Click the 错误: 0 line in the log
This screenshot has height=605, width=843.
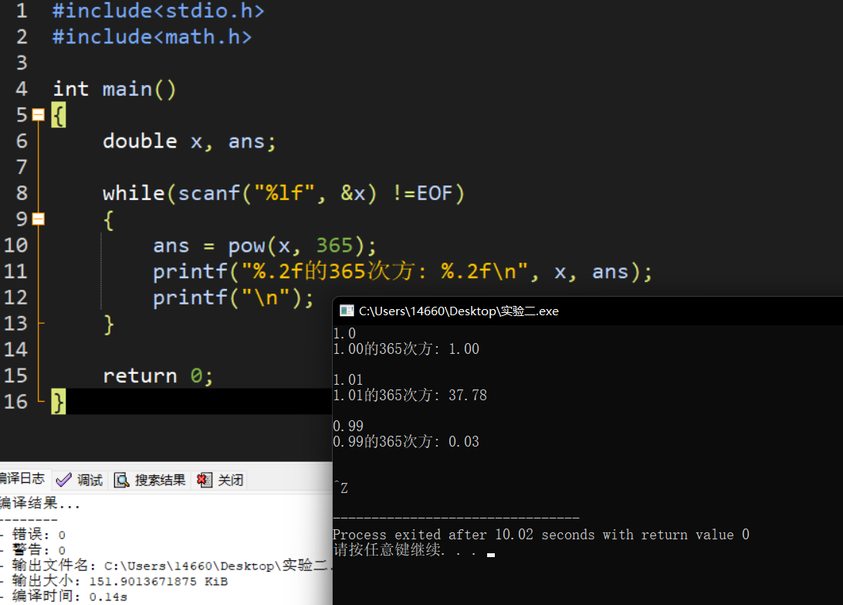coord(39,535)
